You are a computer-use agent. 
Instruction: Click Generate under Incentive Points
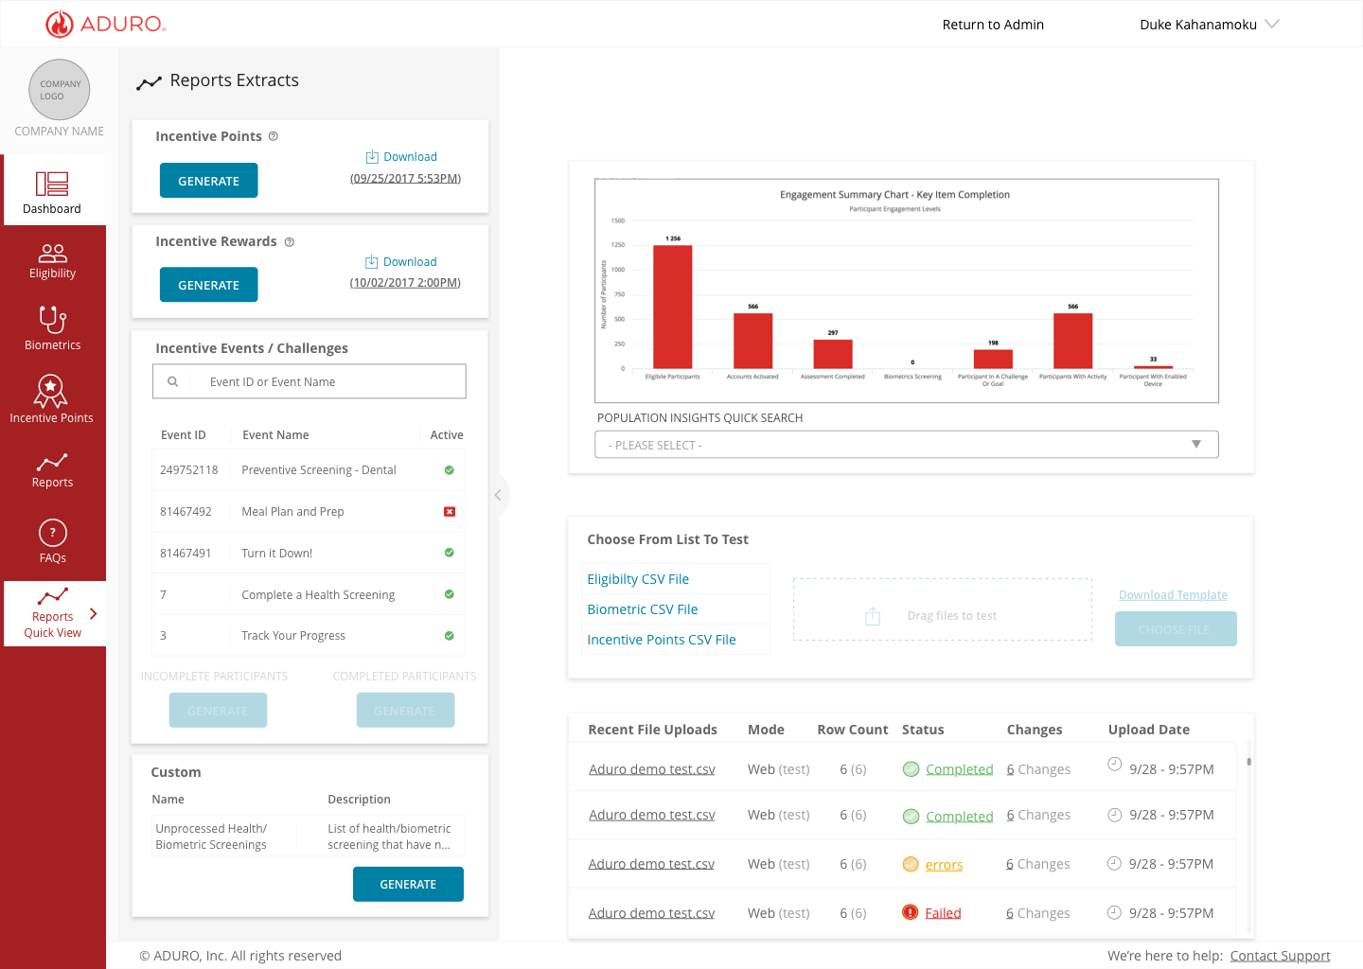pyautogui.click(x=209, y=181)
